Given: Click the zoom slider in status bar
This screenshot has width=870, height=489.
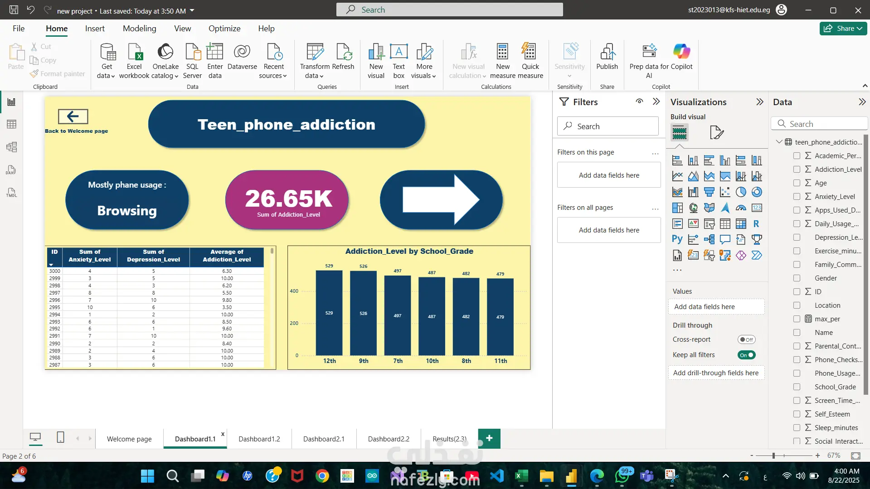Looking at the screenshot, I should pos(773,455).
